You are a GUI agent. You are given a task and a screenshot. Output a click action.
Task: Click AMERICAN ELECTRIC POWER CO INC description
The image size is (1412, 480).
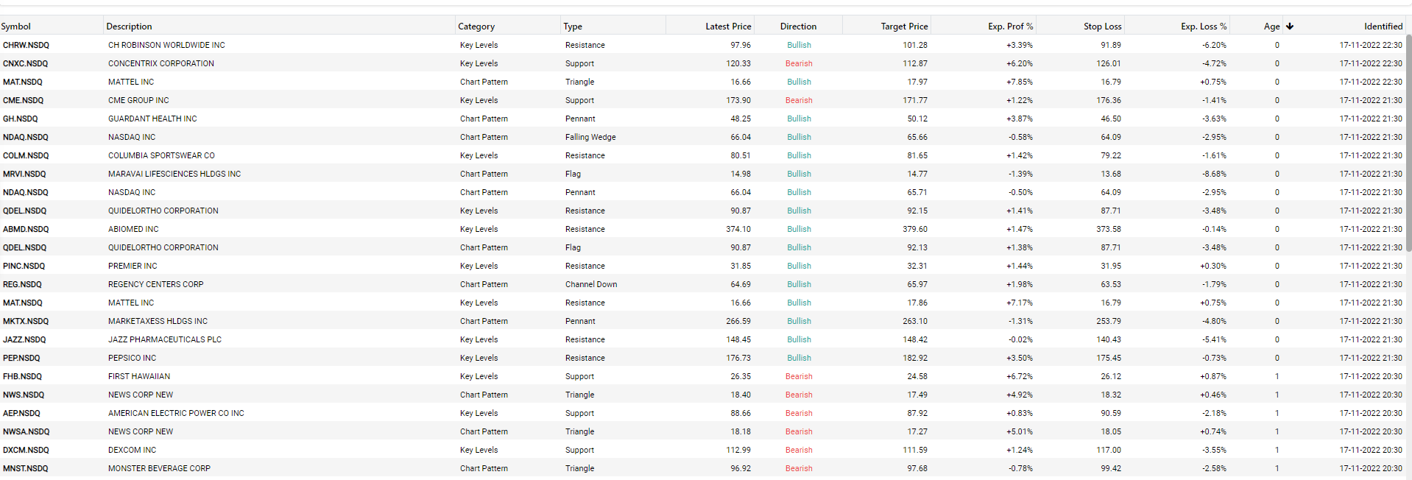pos(176,413)
